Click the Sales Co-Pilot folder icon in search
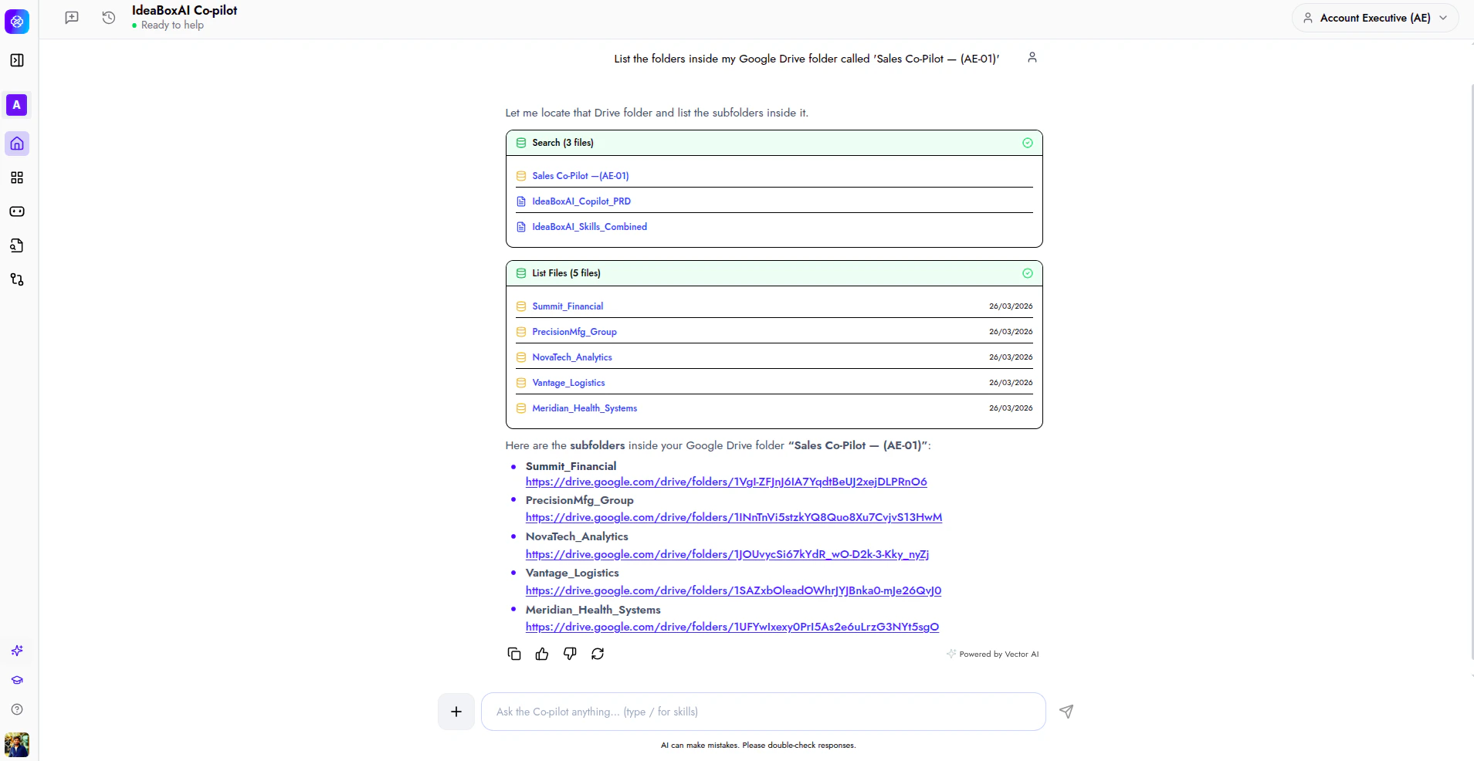The image size is (1474, 761). [x=521, y=176]
